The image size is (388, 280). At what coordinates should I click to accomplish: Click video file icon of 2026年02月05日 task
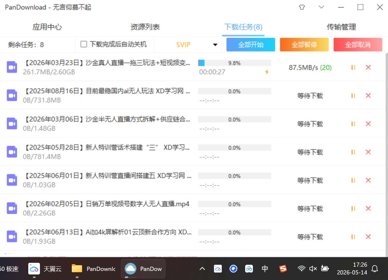click(12, 209)
